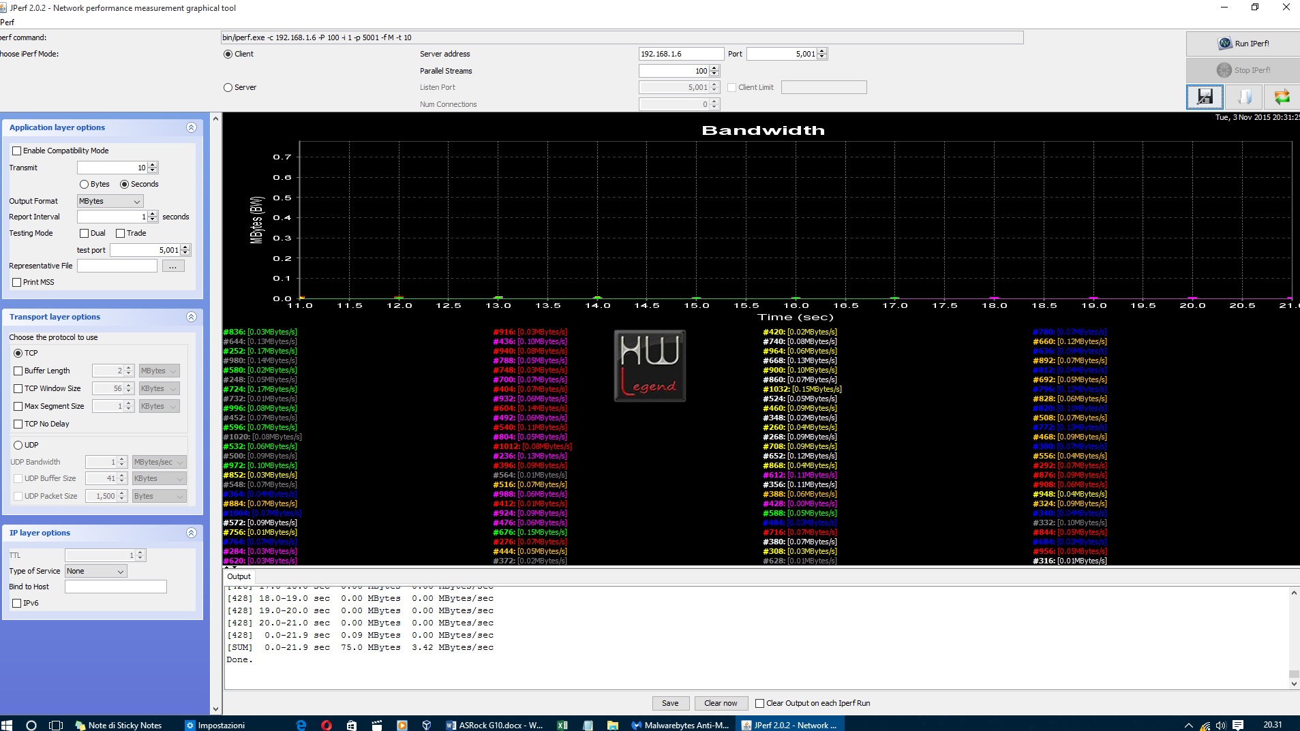Screen dimensions: 1300x731
Task: Click the orange-green restore defaults arrows icon
Action: [x=1282, y=97]
